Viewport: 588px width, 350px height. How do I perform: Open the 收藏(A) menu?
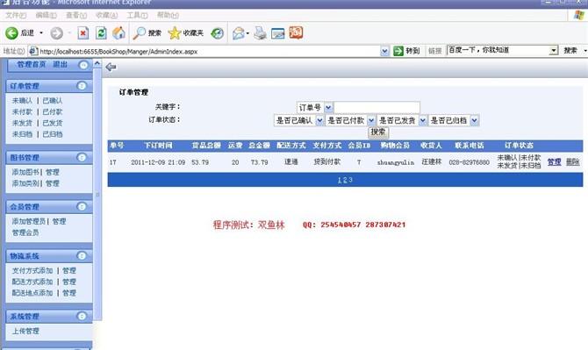(106, 15)
